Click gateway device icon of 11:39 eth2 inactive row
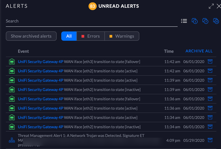 click(x=12, y=89)
